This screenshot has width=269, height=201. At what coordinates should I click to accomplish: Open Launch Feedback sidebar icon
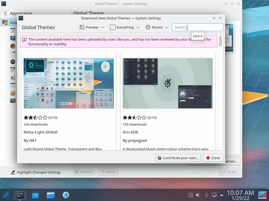[x=13, y=85]
